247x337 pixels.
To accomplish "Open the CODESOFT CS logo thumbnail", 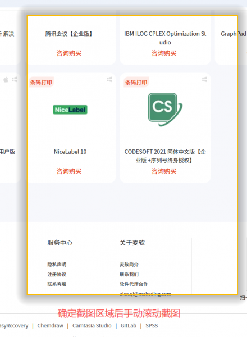I will tap(165, 110).
